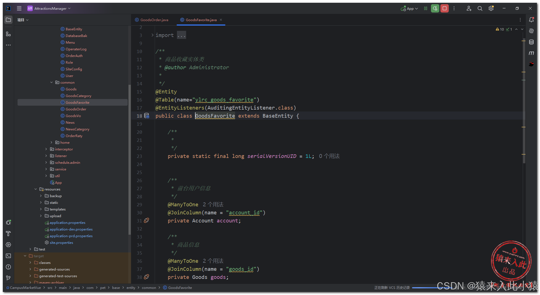Click the entity gutter icon on line 18

click(x=147, y=116)
